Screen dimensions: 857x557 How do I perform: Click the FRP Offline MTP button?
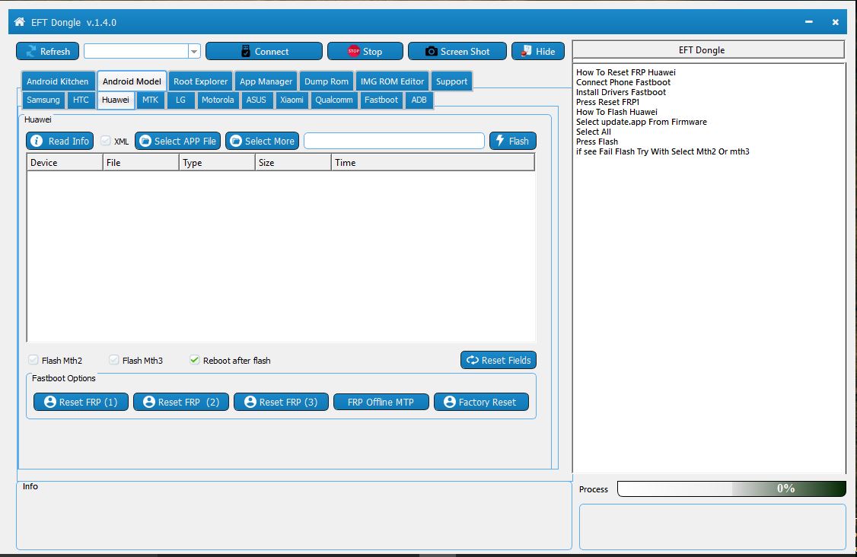[381, 402]
